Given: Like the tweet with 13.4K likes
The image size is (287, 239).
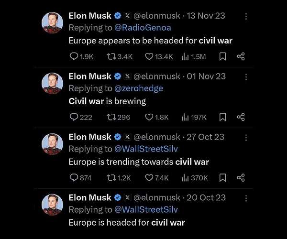Looking at the screenshot, I should tap(159, 56).
